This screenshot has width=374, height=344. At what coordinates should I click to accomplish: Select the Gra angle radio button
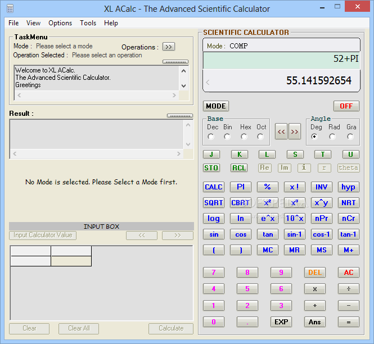350,137
